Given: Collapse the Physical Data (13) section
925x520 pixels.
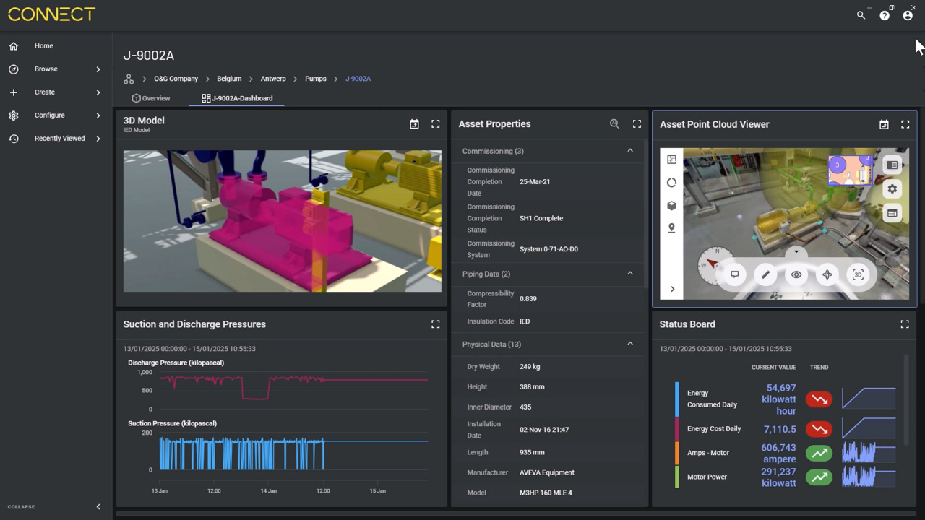Looking at the screenshot, I should click(x=629, y=344).
